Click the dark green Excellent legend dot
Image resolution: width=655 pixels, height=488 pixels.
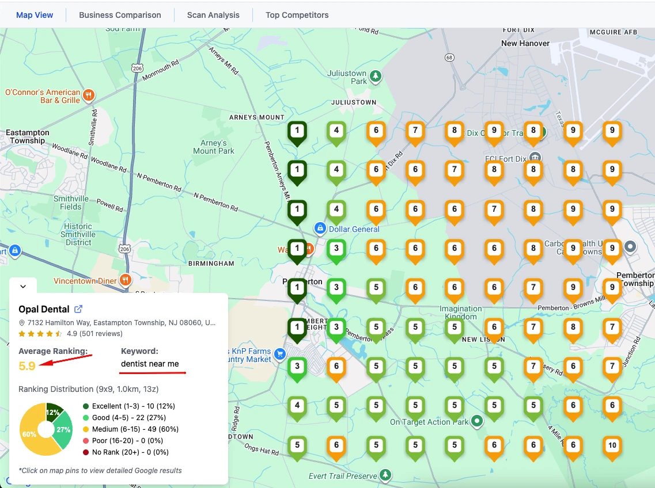[x=86, y=406]
